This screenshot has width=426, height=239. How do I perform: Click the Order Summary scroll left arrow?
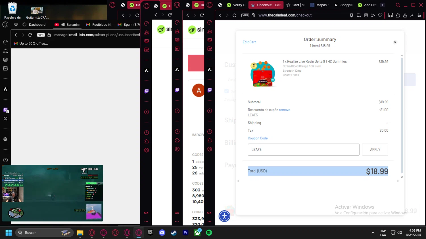[x=238, y=181]
